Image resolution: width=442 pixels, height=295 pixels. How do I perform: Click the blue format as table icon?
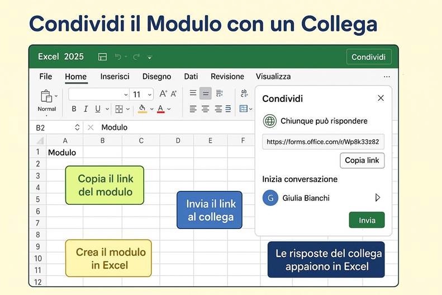pos(243,109)
